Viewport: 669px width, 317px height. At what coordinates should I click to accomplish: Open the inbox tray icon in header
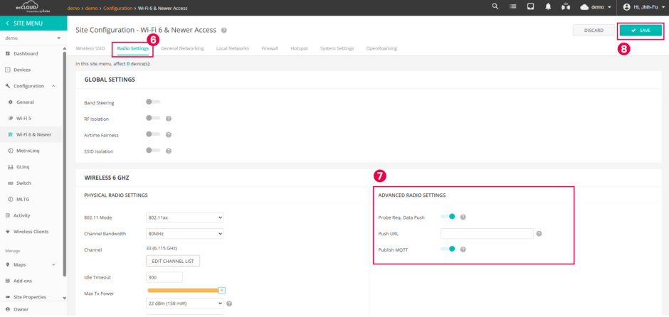[530, 6]
